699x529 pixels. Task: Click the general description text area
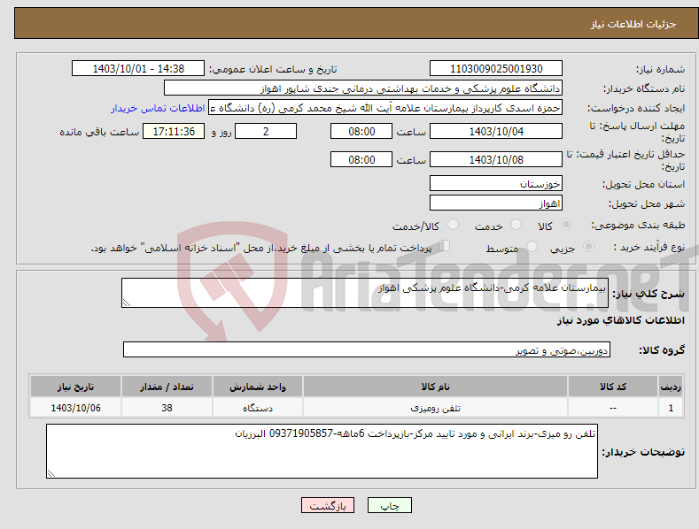pyautogui.click(x=365, y=293)
